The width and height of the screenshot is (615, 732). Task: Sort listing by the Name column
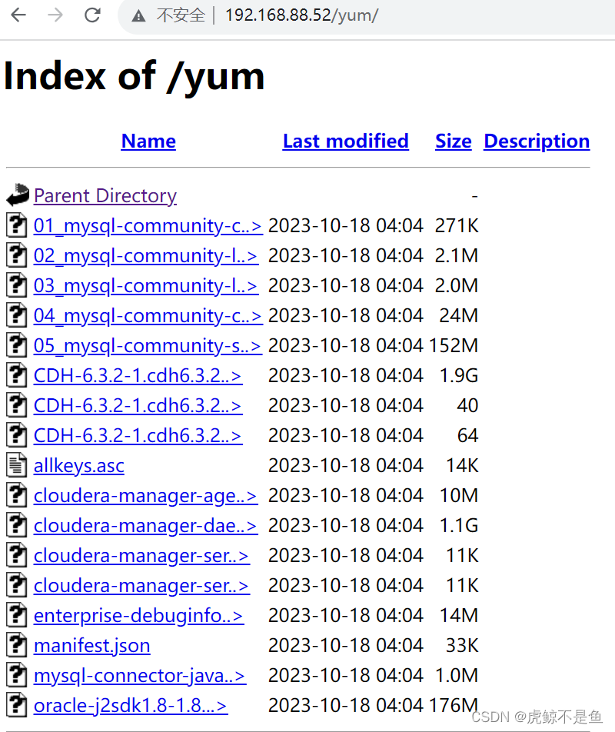[148, 141]
